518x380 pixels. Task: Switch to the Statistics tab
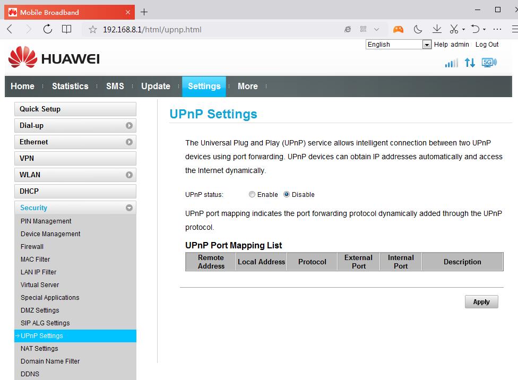tap(70, 87)
